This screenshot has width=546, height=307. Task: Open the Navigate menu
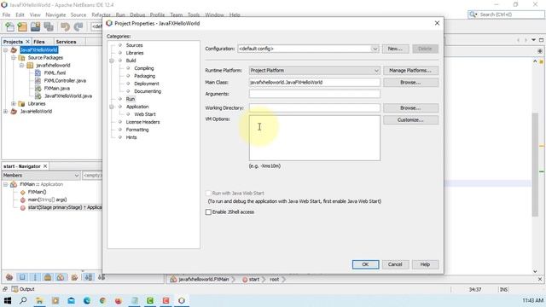pyautogui.click(x=55, y=15)
